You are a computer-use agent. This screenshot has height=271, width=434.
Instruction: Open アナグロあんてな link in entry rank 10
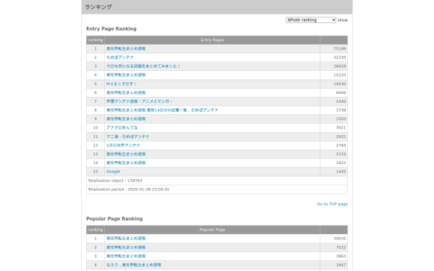tap(122, 127)
